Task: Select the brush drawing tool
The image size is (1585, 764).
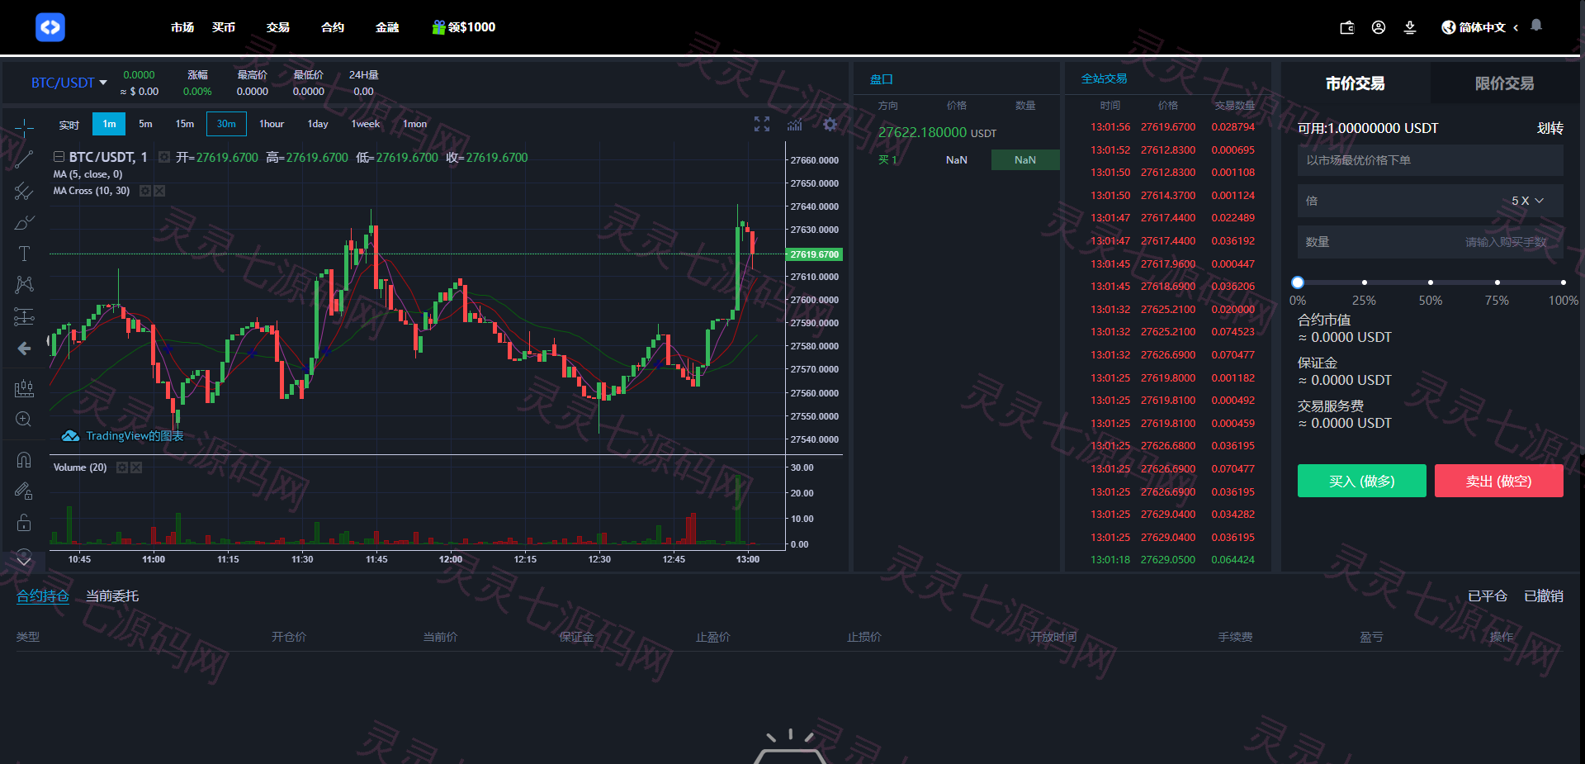Action: [x=24, y=222]
